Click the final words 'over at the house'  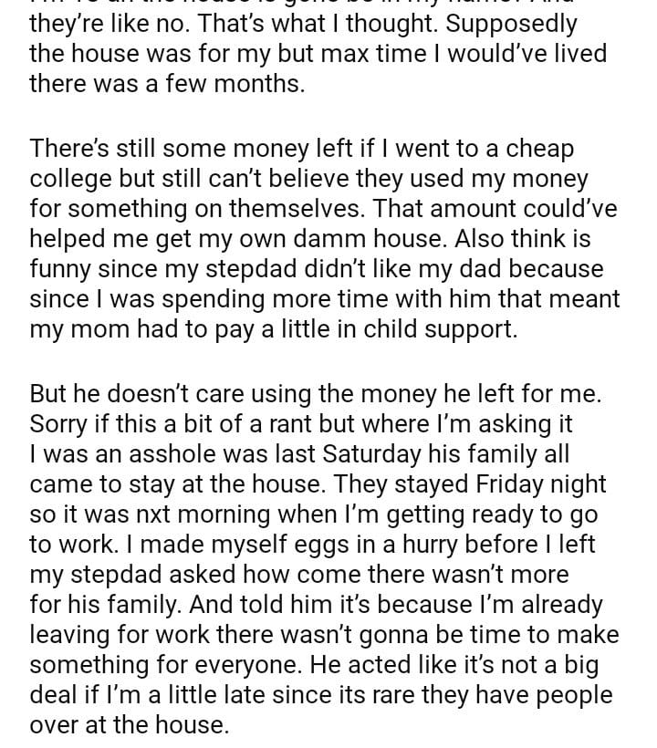click(126, 727)
